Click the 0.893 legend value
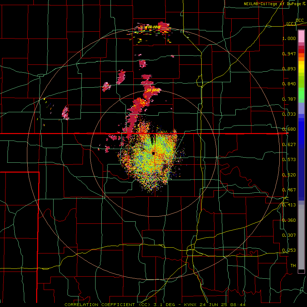The height and width of the screenshot is (307, 307). pos(289,69)
